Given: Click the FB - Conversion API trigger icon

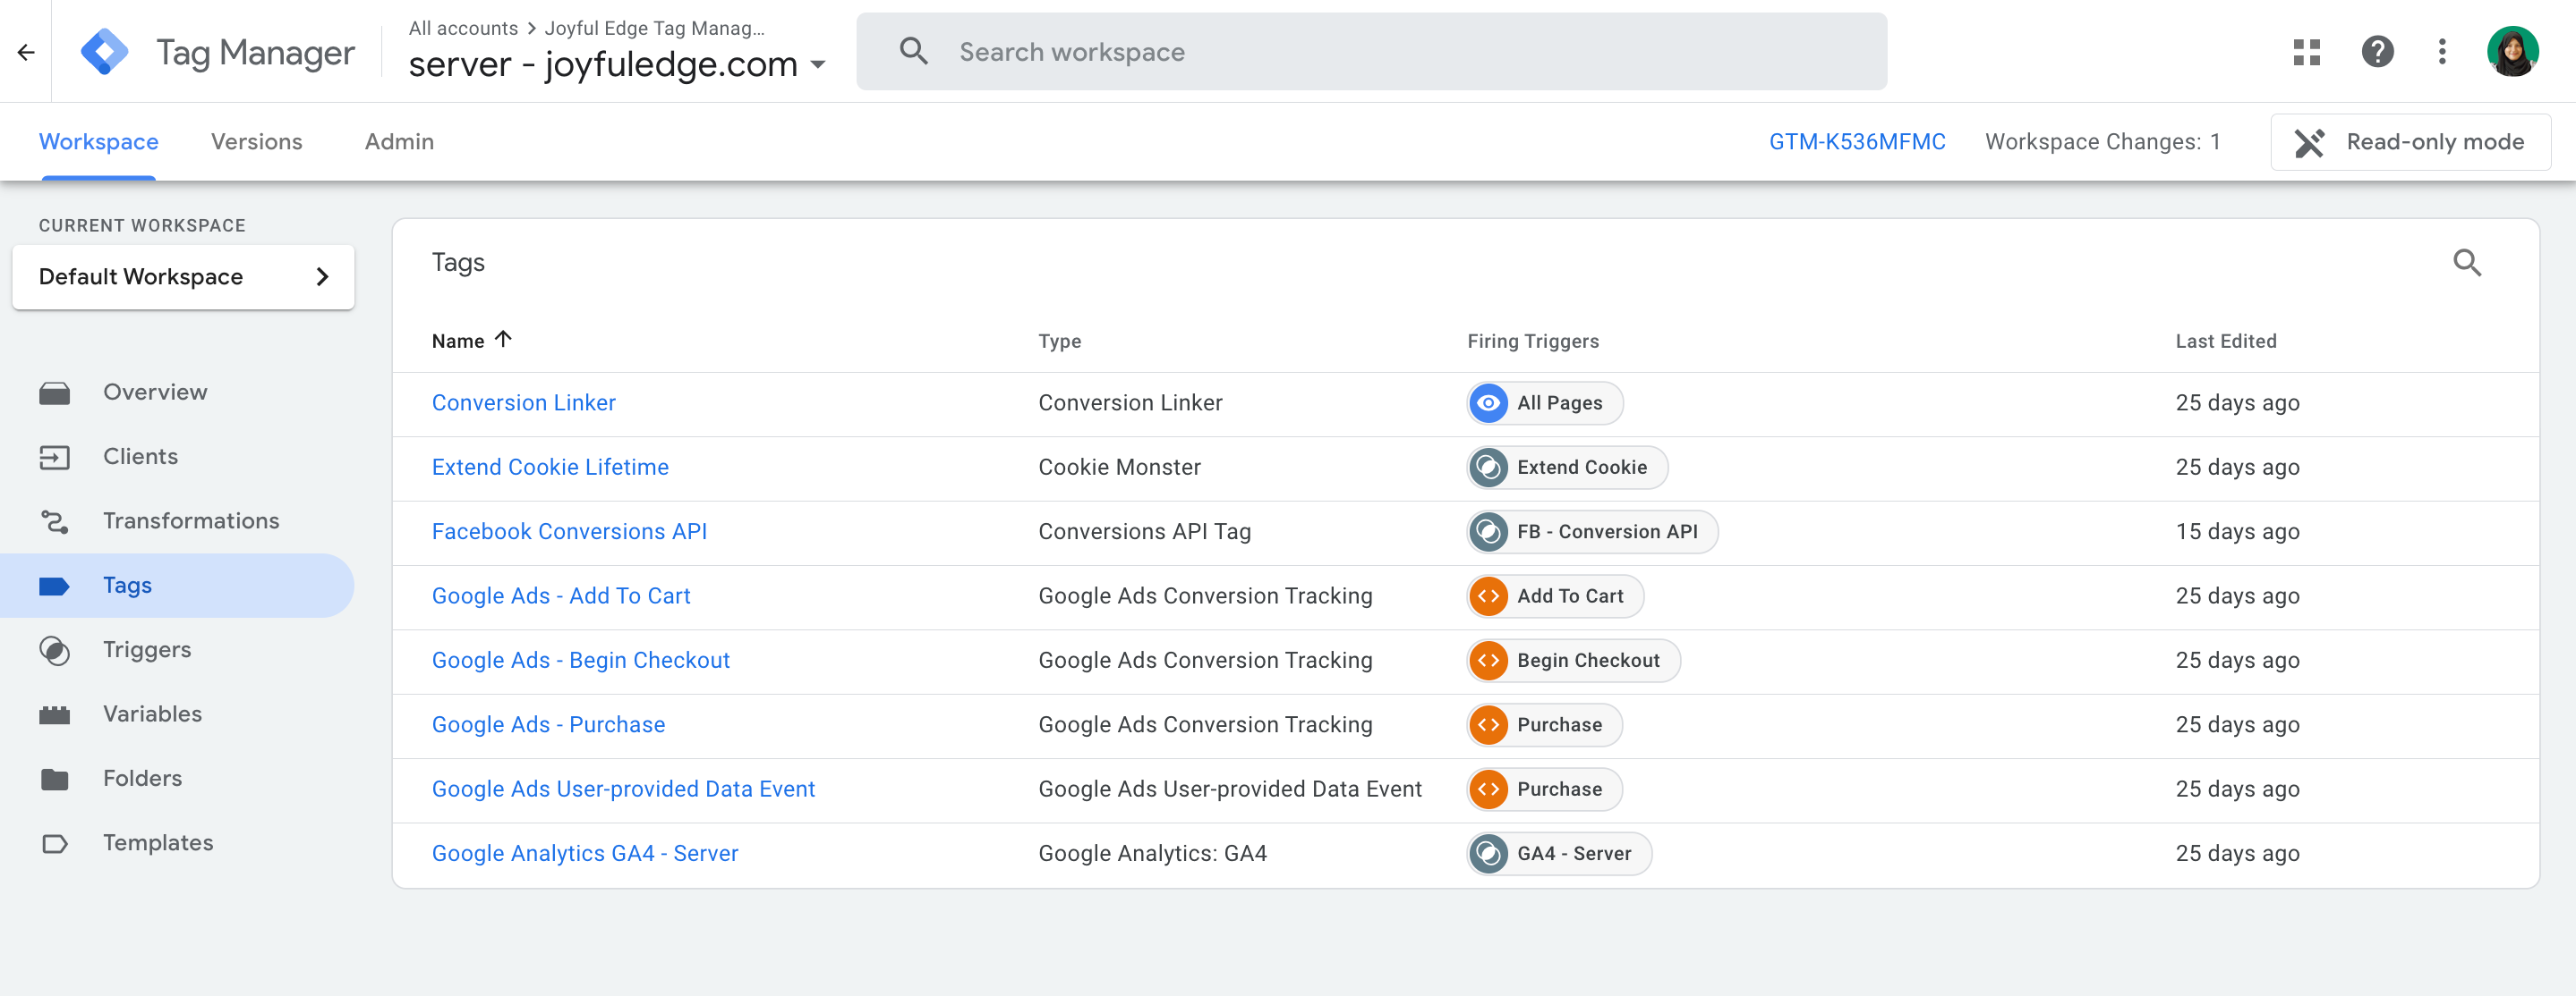Looking at the screenshot, I should pyautogui.click(x=1488, y=533).
